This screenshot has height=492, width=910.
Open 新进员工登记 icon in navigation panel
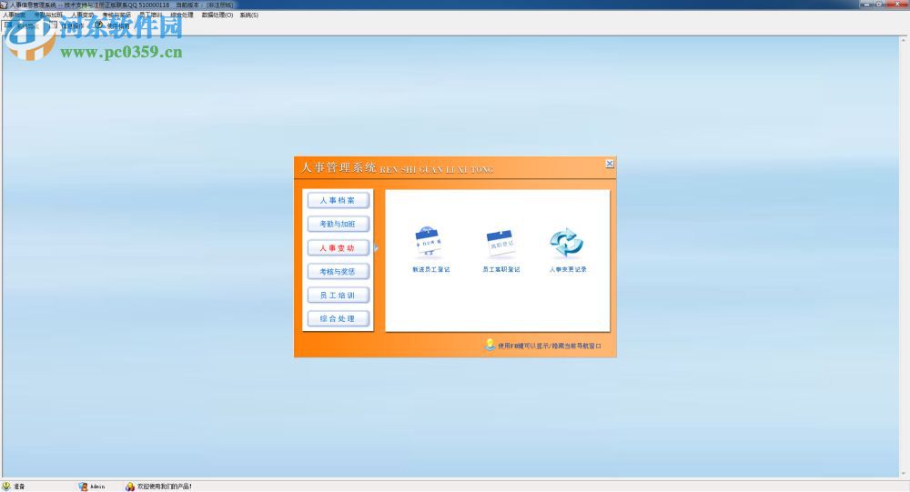click(x=430, y=242)
